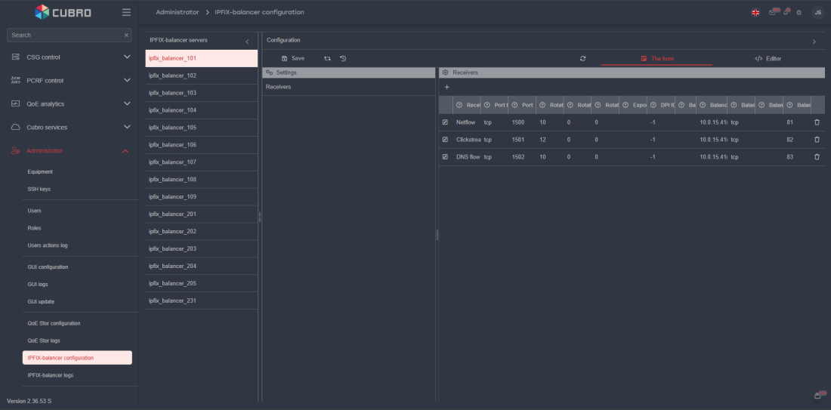Collapse the IPFIX-balancer servers panel
Image resolution: width=831 pixels, height=410 pixels.
click(247, 42)
